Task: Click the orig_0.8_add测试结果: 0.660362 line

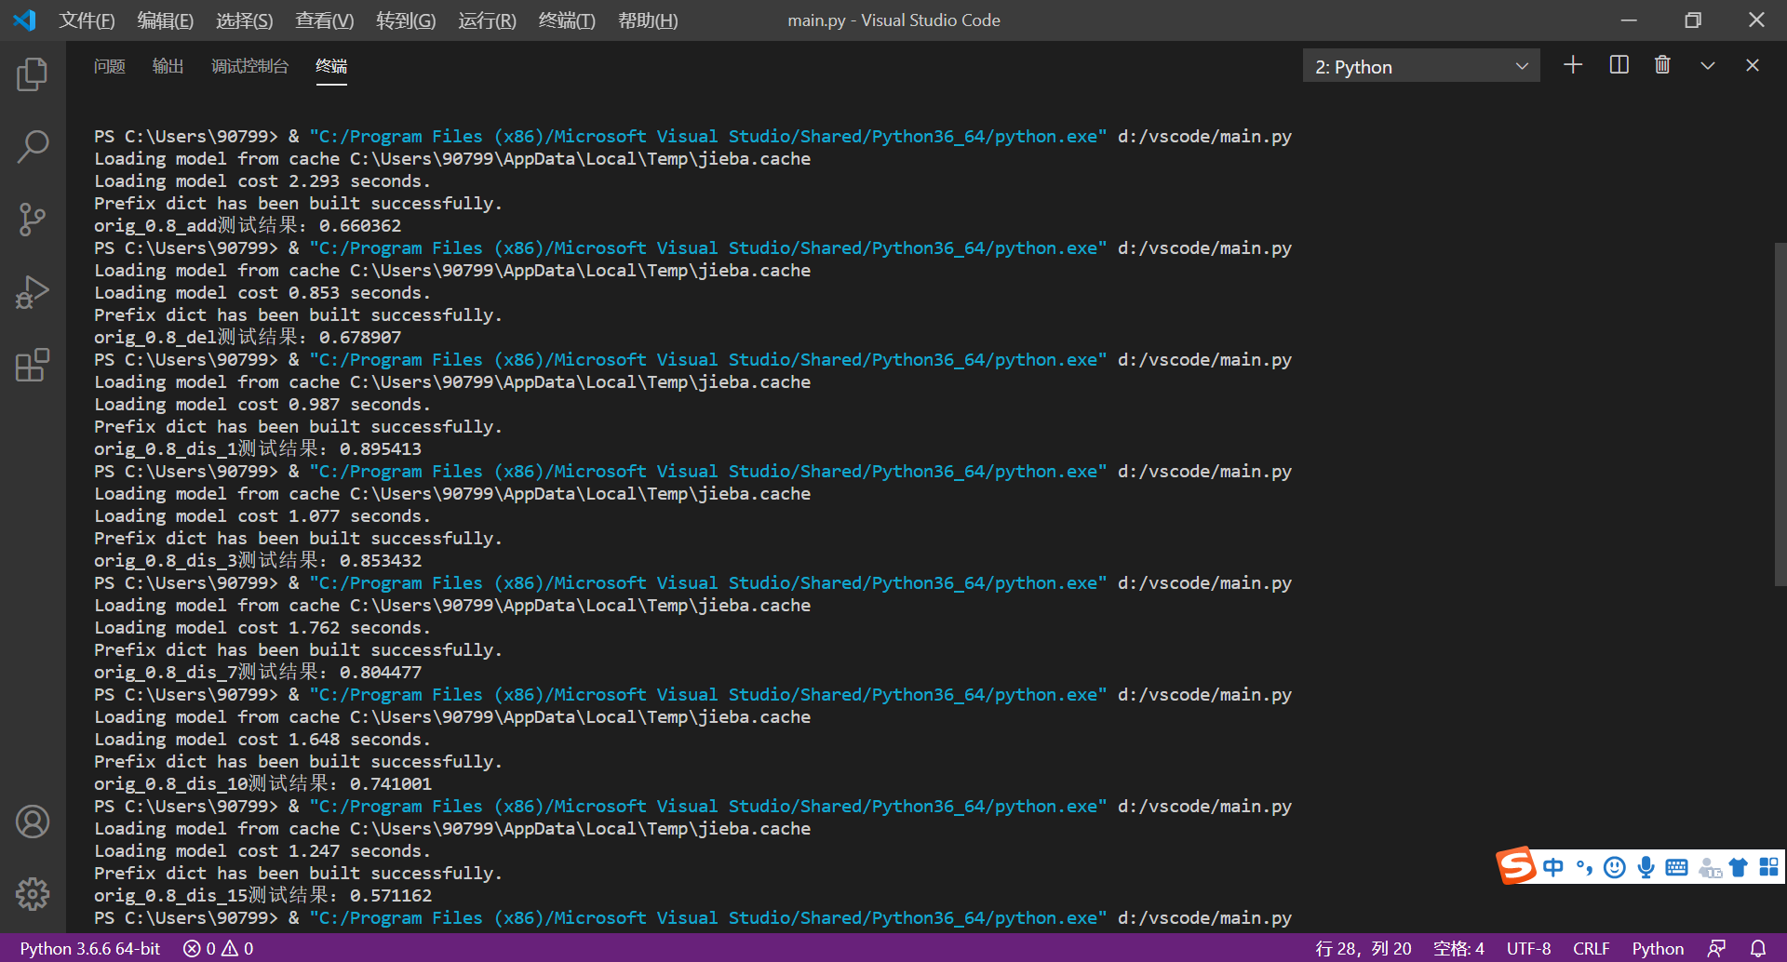Action: (248, 225)
